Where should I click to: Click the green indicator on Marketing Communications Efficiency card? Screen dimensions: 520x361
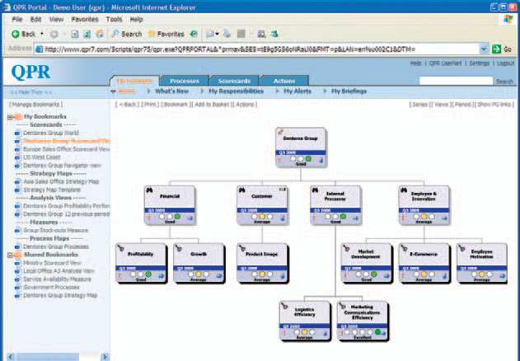(x=377, y=332)
